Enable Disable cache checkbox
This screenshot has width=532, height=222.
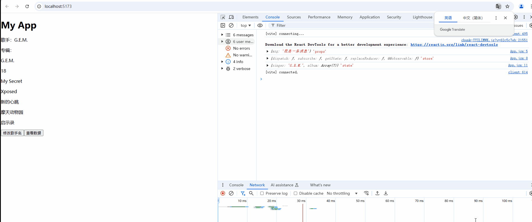click(x=295, y=193)
